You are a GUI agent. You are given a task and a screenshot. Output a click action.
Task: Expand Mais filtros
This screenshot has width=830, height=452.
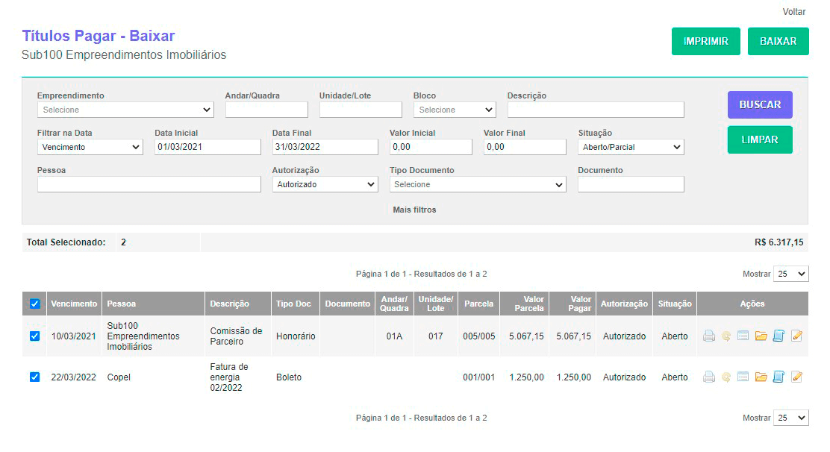(414, 210)
